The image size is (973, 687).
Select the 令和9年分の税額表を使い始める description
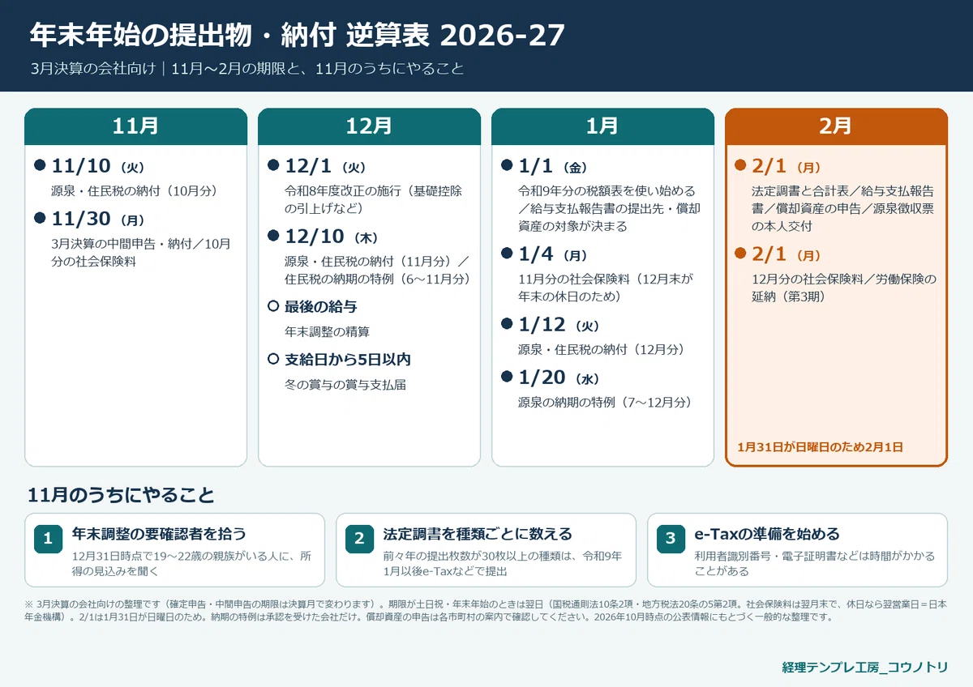coord(610,208)
